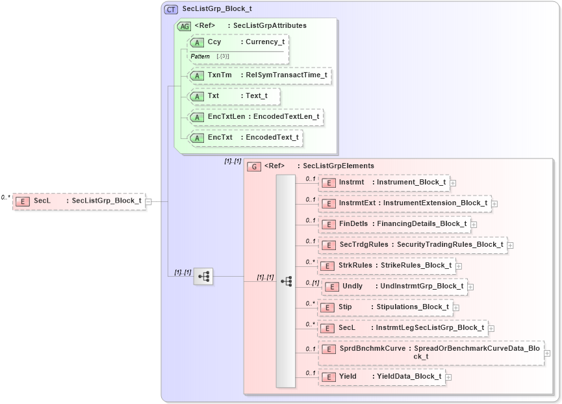562x404 pixels.
Task: Select the AG icon for SecListGrpAttributes
Action: 184,25
